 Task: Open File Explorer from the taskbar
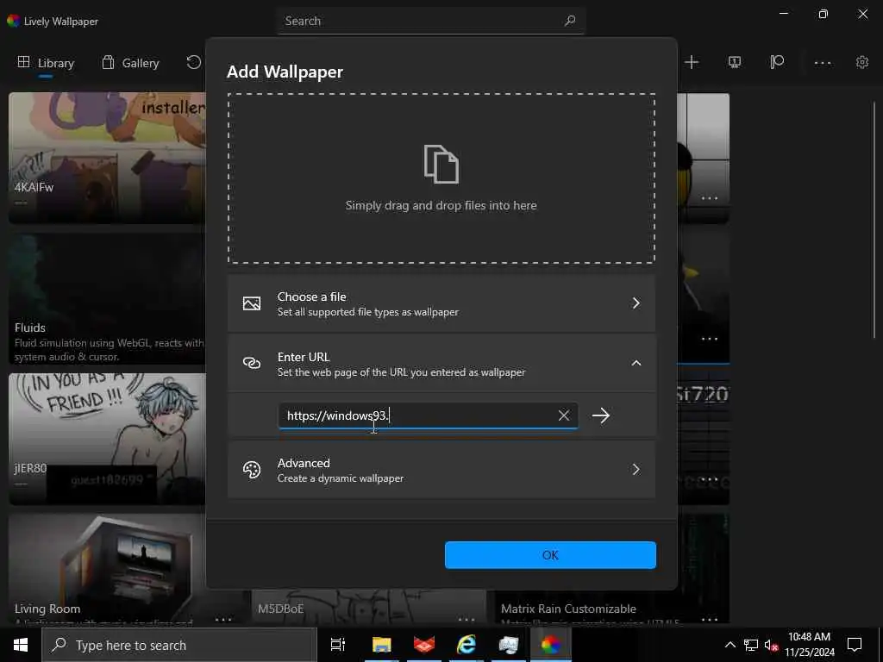pos(381,645)
